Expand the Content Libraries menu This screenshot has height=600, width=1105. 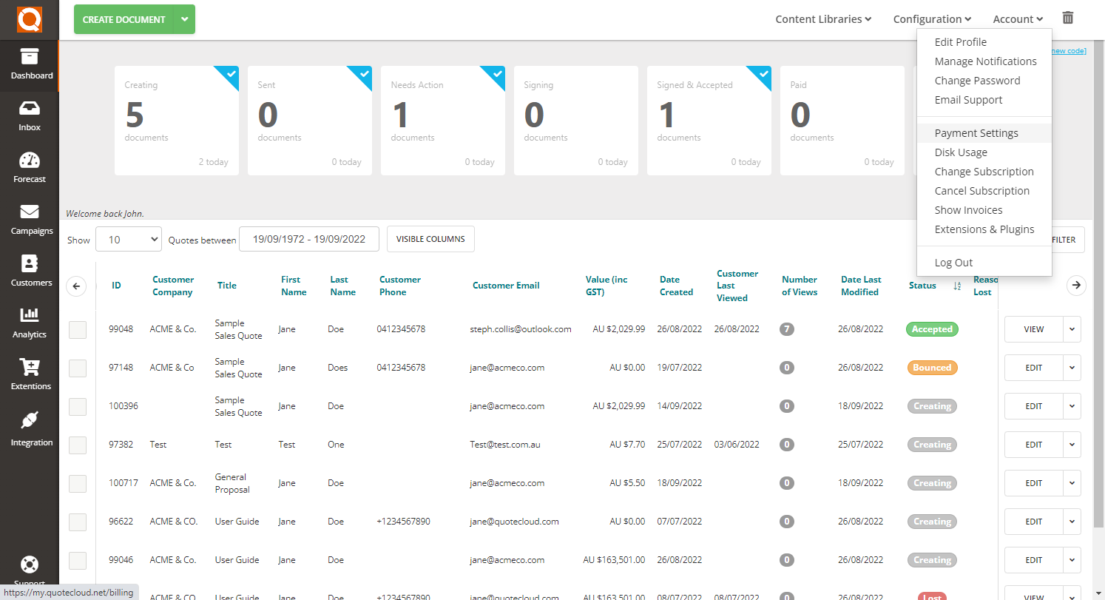[822, 19]
